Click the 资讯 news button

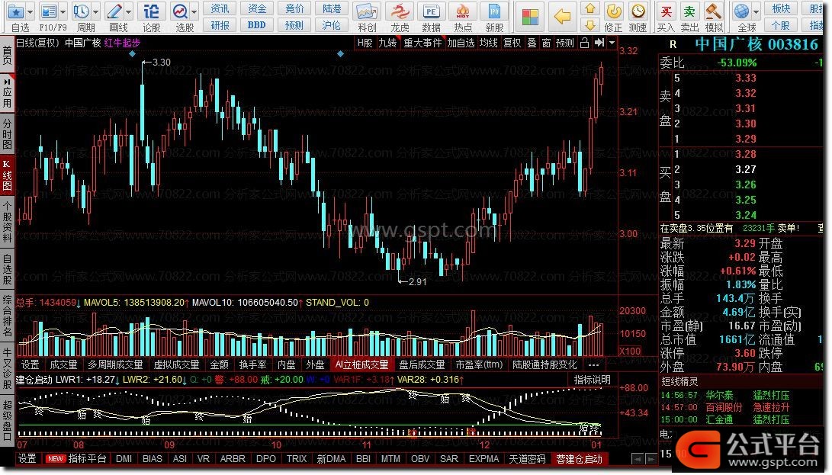(220, 8)
